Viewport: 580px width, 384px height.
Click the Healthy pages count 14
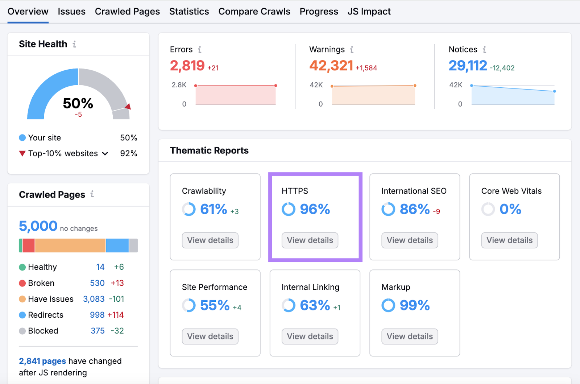100,267
